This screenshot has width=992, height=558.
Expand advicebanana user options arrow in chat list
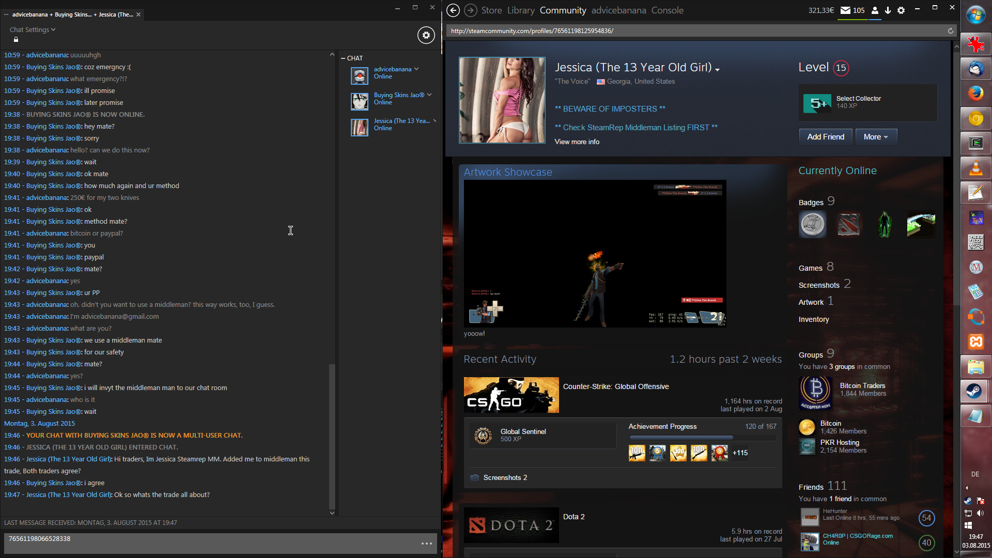click(416, 69)
